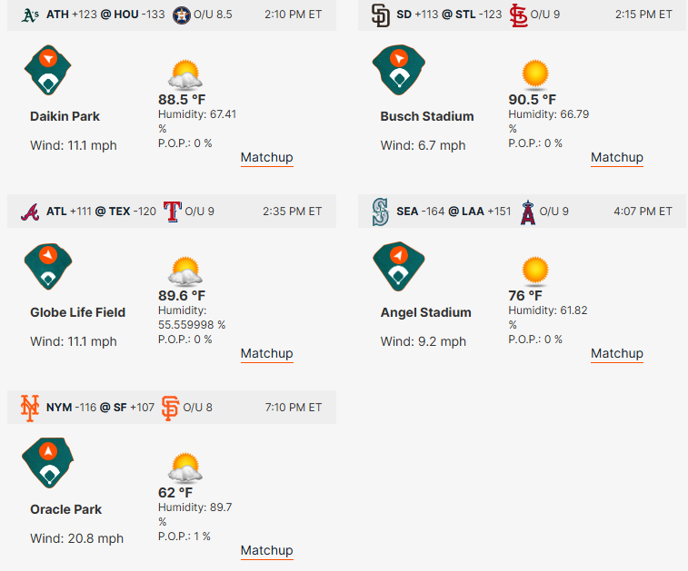The width and height of the screenshot is (688, 571).
Task: Open the Matchup link for SD @ STL
Action: (x=616, y=157)
